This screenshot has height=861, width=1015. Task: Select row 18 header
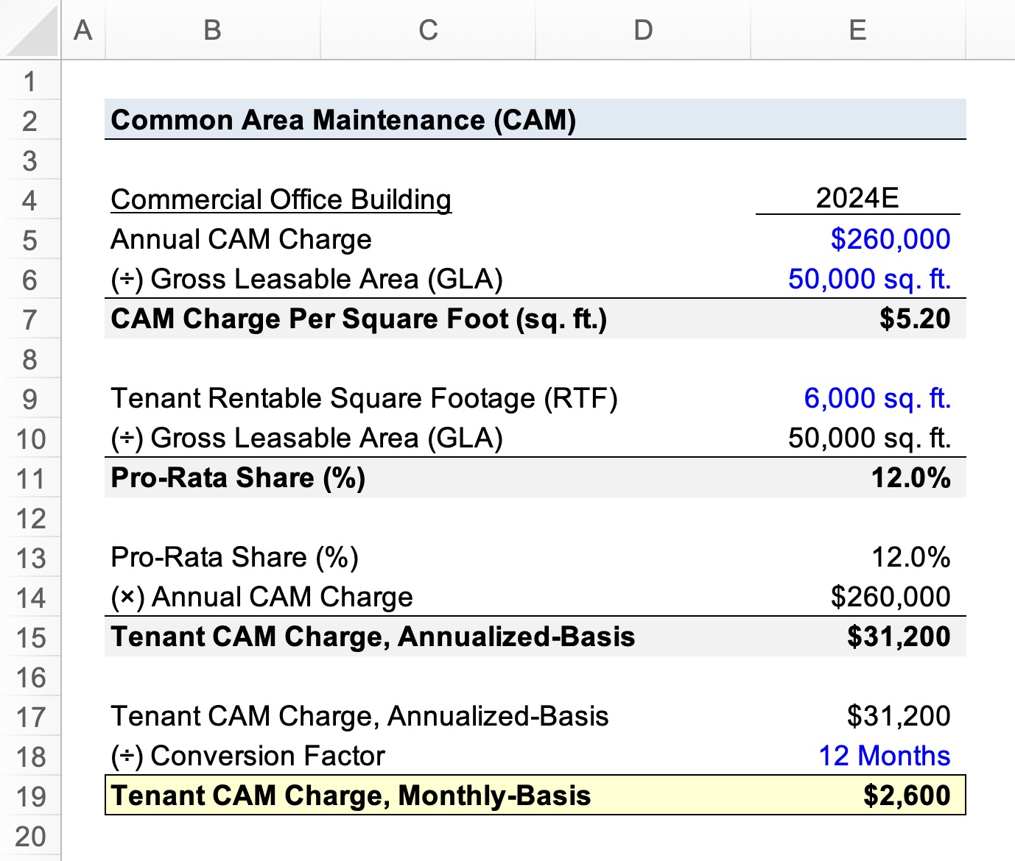pos(30,756)
